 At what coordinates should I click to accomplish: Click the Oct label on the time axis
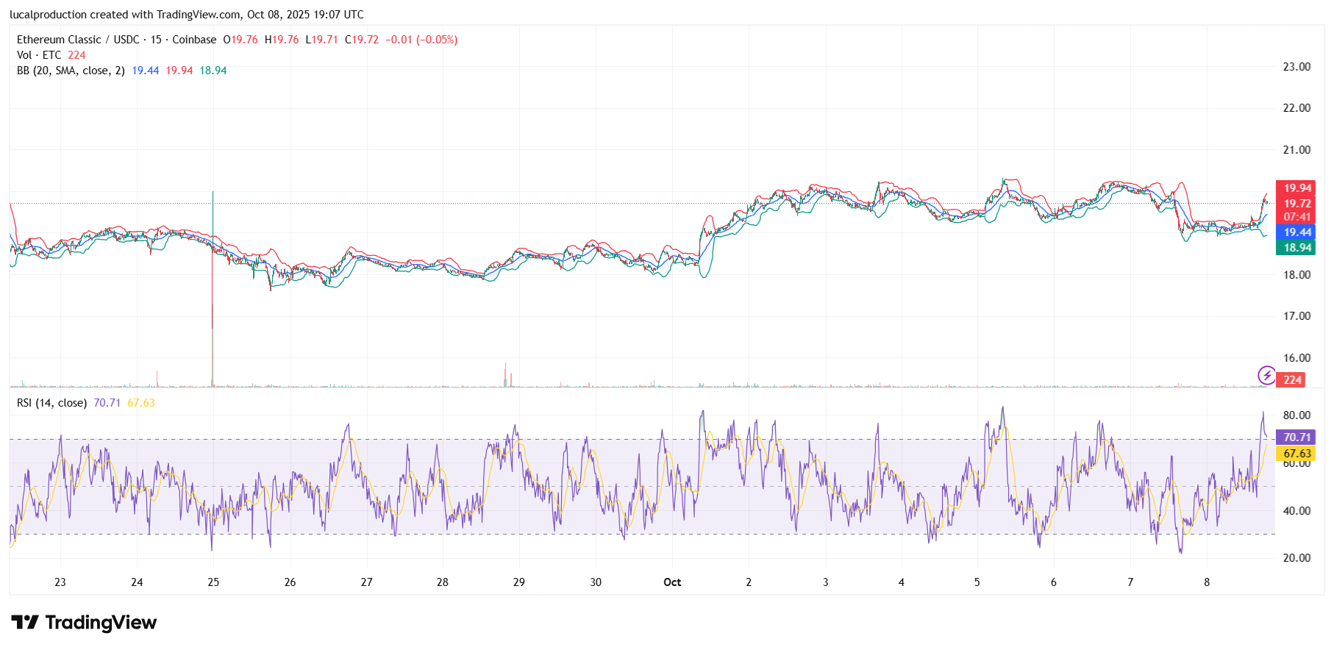click(x=672, y=582)
